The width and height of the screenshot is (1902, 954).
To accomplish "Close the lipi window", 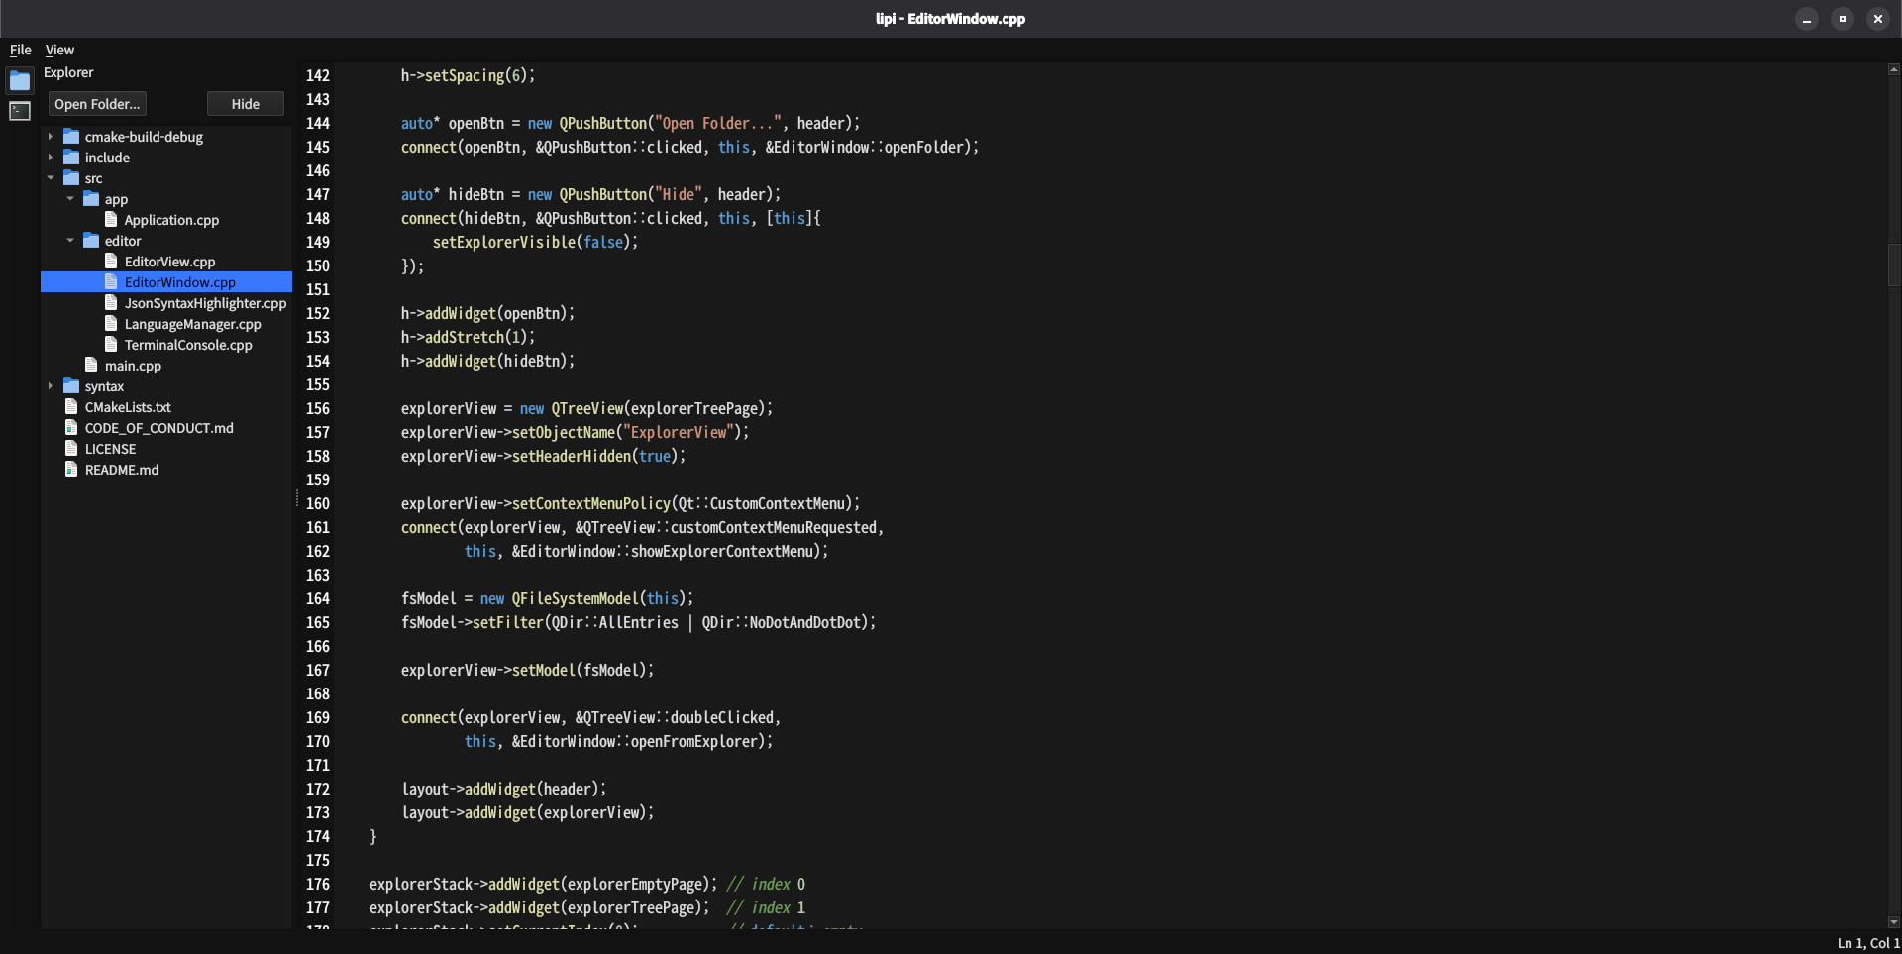I will point(1878,19).
